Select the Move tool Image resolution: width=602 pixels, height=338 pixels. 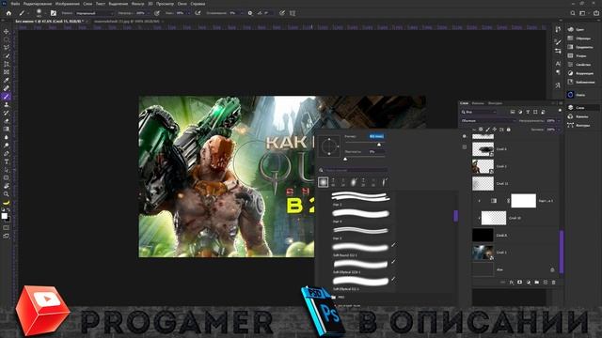[7, 31]
